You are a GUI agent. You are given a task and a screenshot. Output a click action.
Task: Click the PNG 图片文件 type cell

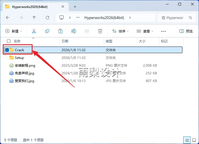click(116, 65)
